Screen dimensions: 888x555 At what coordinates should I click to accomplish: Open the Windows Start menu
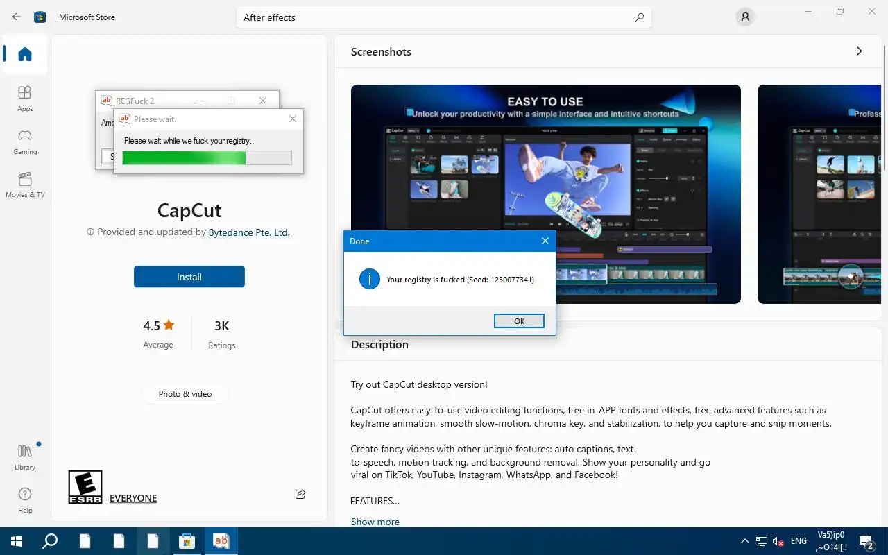[x=17, y=541]
